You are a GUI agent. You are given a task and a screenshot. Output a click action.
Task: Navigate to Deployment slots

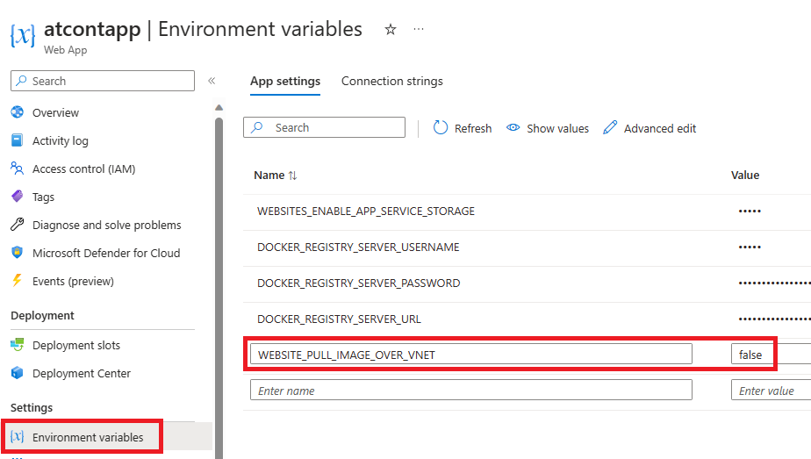pyautogui.click(x=76, y=345)
